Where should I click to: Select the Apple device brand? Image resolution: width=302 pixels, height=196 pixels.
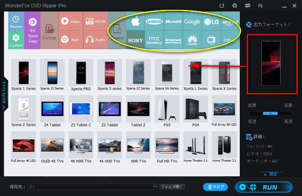(135, 21)
